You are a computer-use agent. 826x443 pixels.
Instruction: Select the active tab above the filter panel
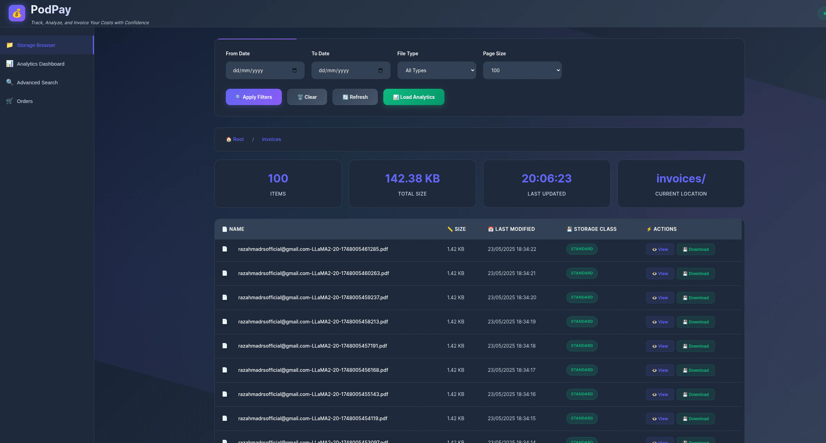click(x=256, y=39)
